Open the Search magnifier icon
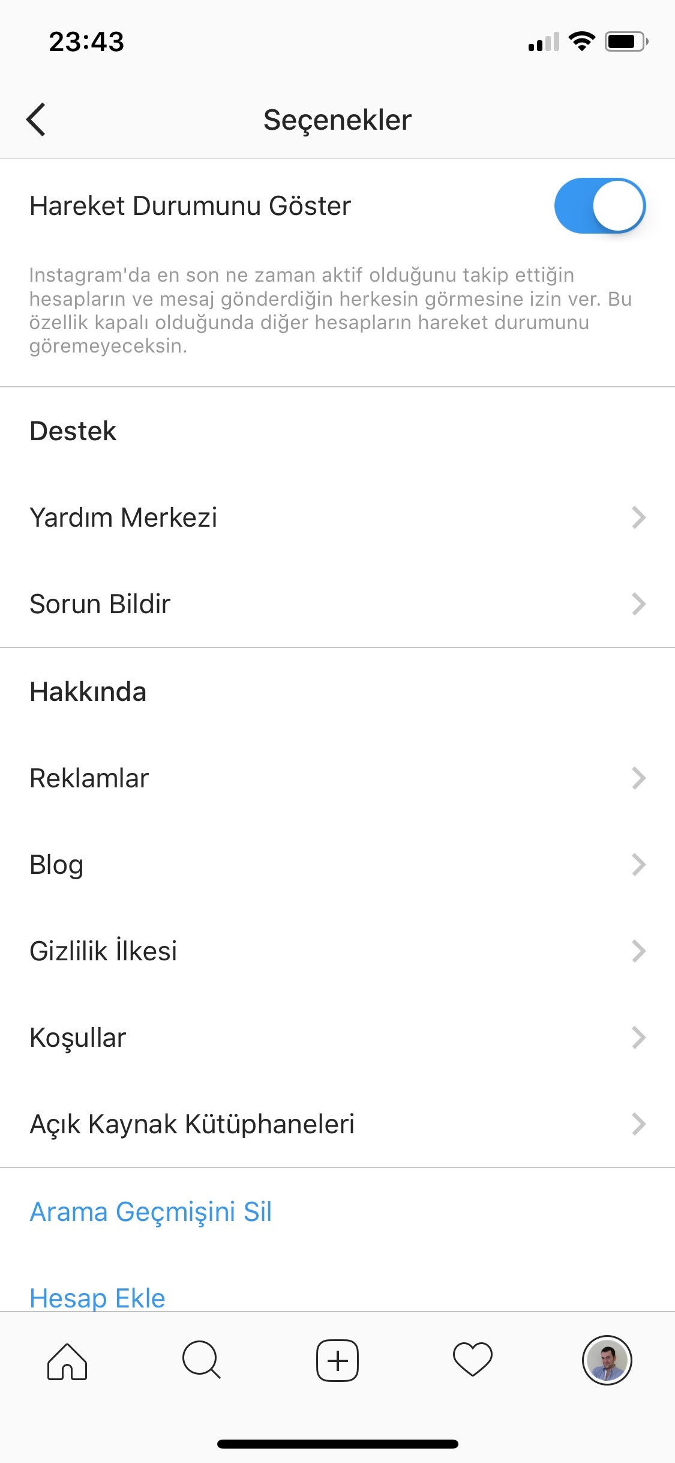675x1463 pixels. pos(202,1360)
